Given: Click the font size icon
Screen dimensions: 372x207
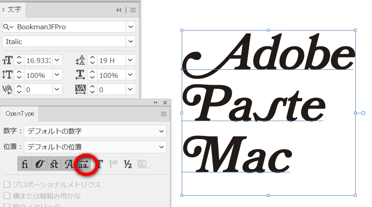Looking at the screenshot, I should pyautogui.click(x=8, y=60).
